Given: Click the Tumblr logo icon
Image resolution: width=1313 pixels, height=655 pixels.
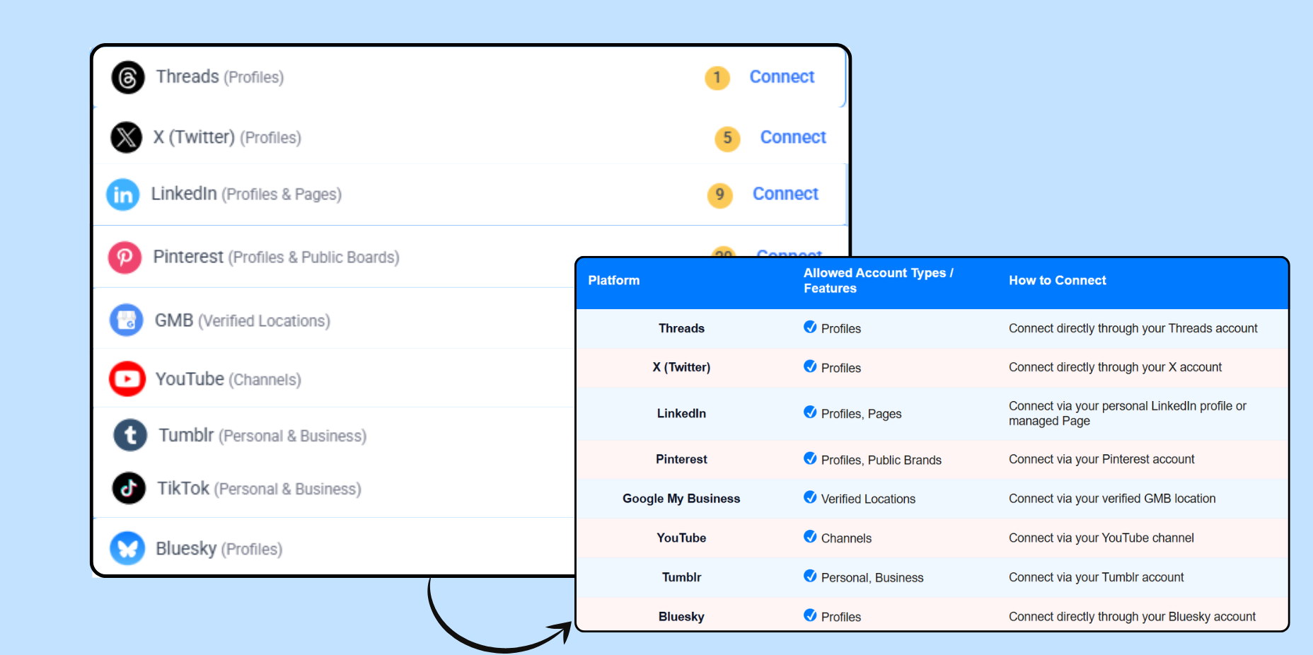Looking at the screenshot, I should [130, 435].
